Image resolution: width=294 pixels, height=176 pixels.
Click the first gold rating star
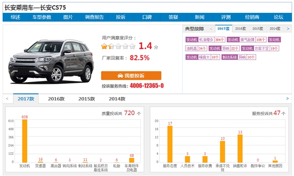(104, 46)
